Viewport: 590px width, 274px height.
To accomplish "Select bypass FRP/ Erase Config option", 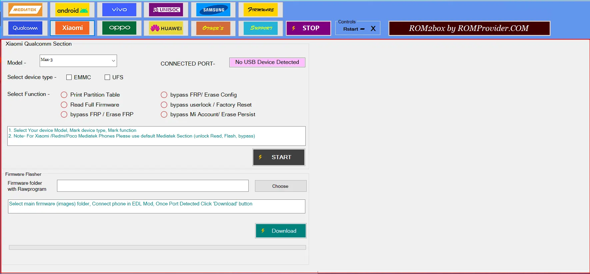I will click(164, 95).
